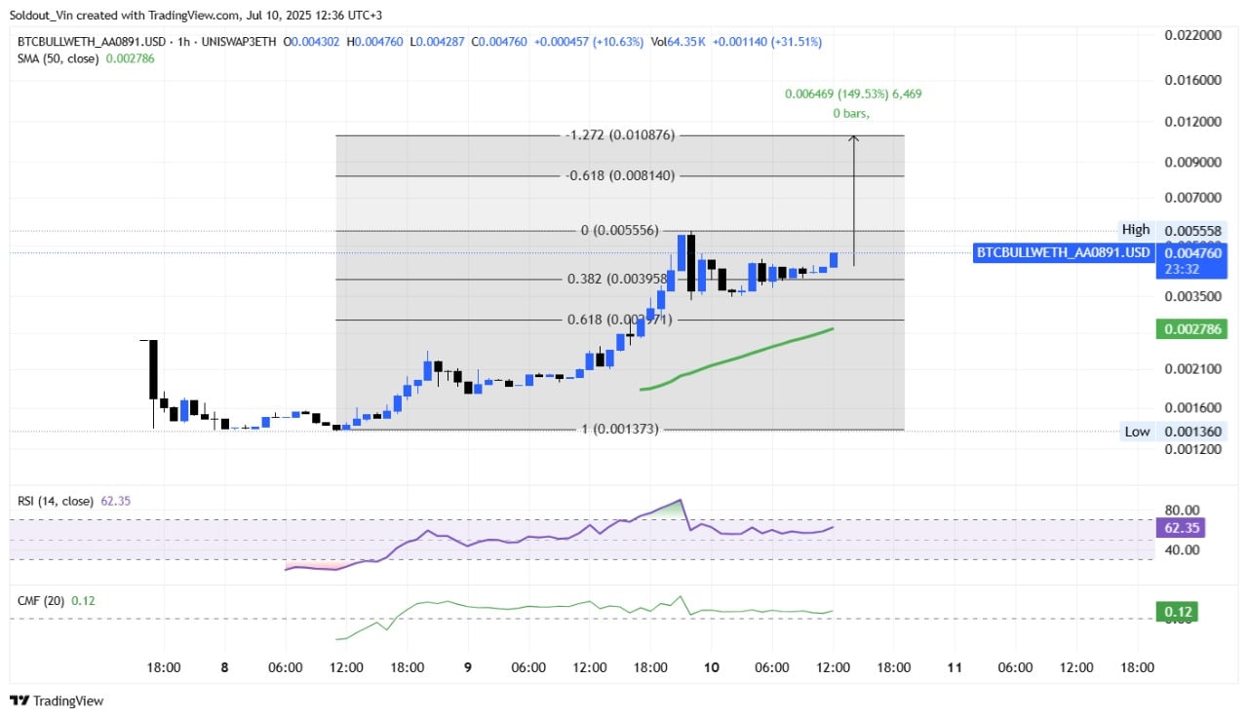
Task: Select the 0 (0.005556) Fibonacci level label
Action: 619,231
